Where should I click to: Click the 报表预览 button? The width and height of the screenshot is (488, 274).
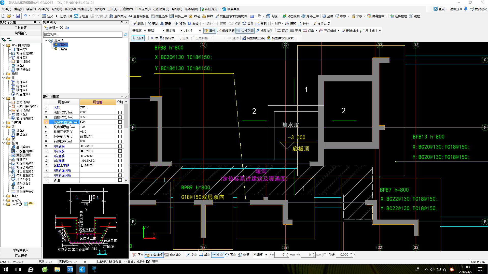[21, 256]
